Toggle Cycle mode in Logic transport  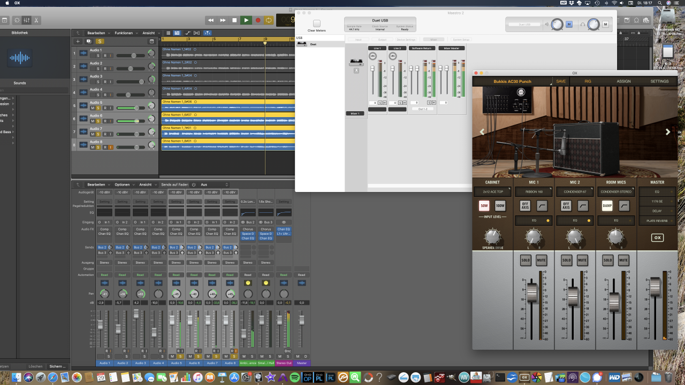pos(269,20)
